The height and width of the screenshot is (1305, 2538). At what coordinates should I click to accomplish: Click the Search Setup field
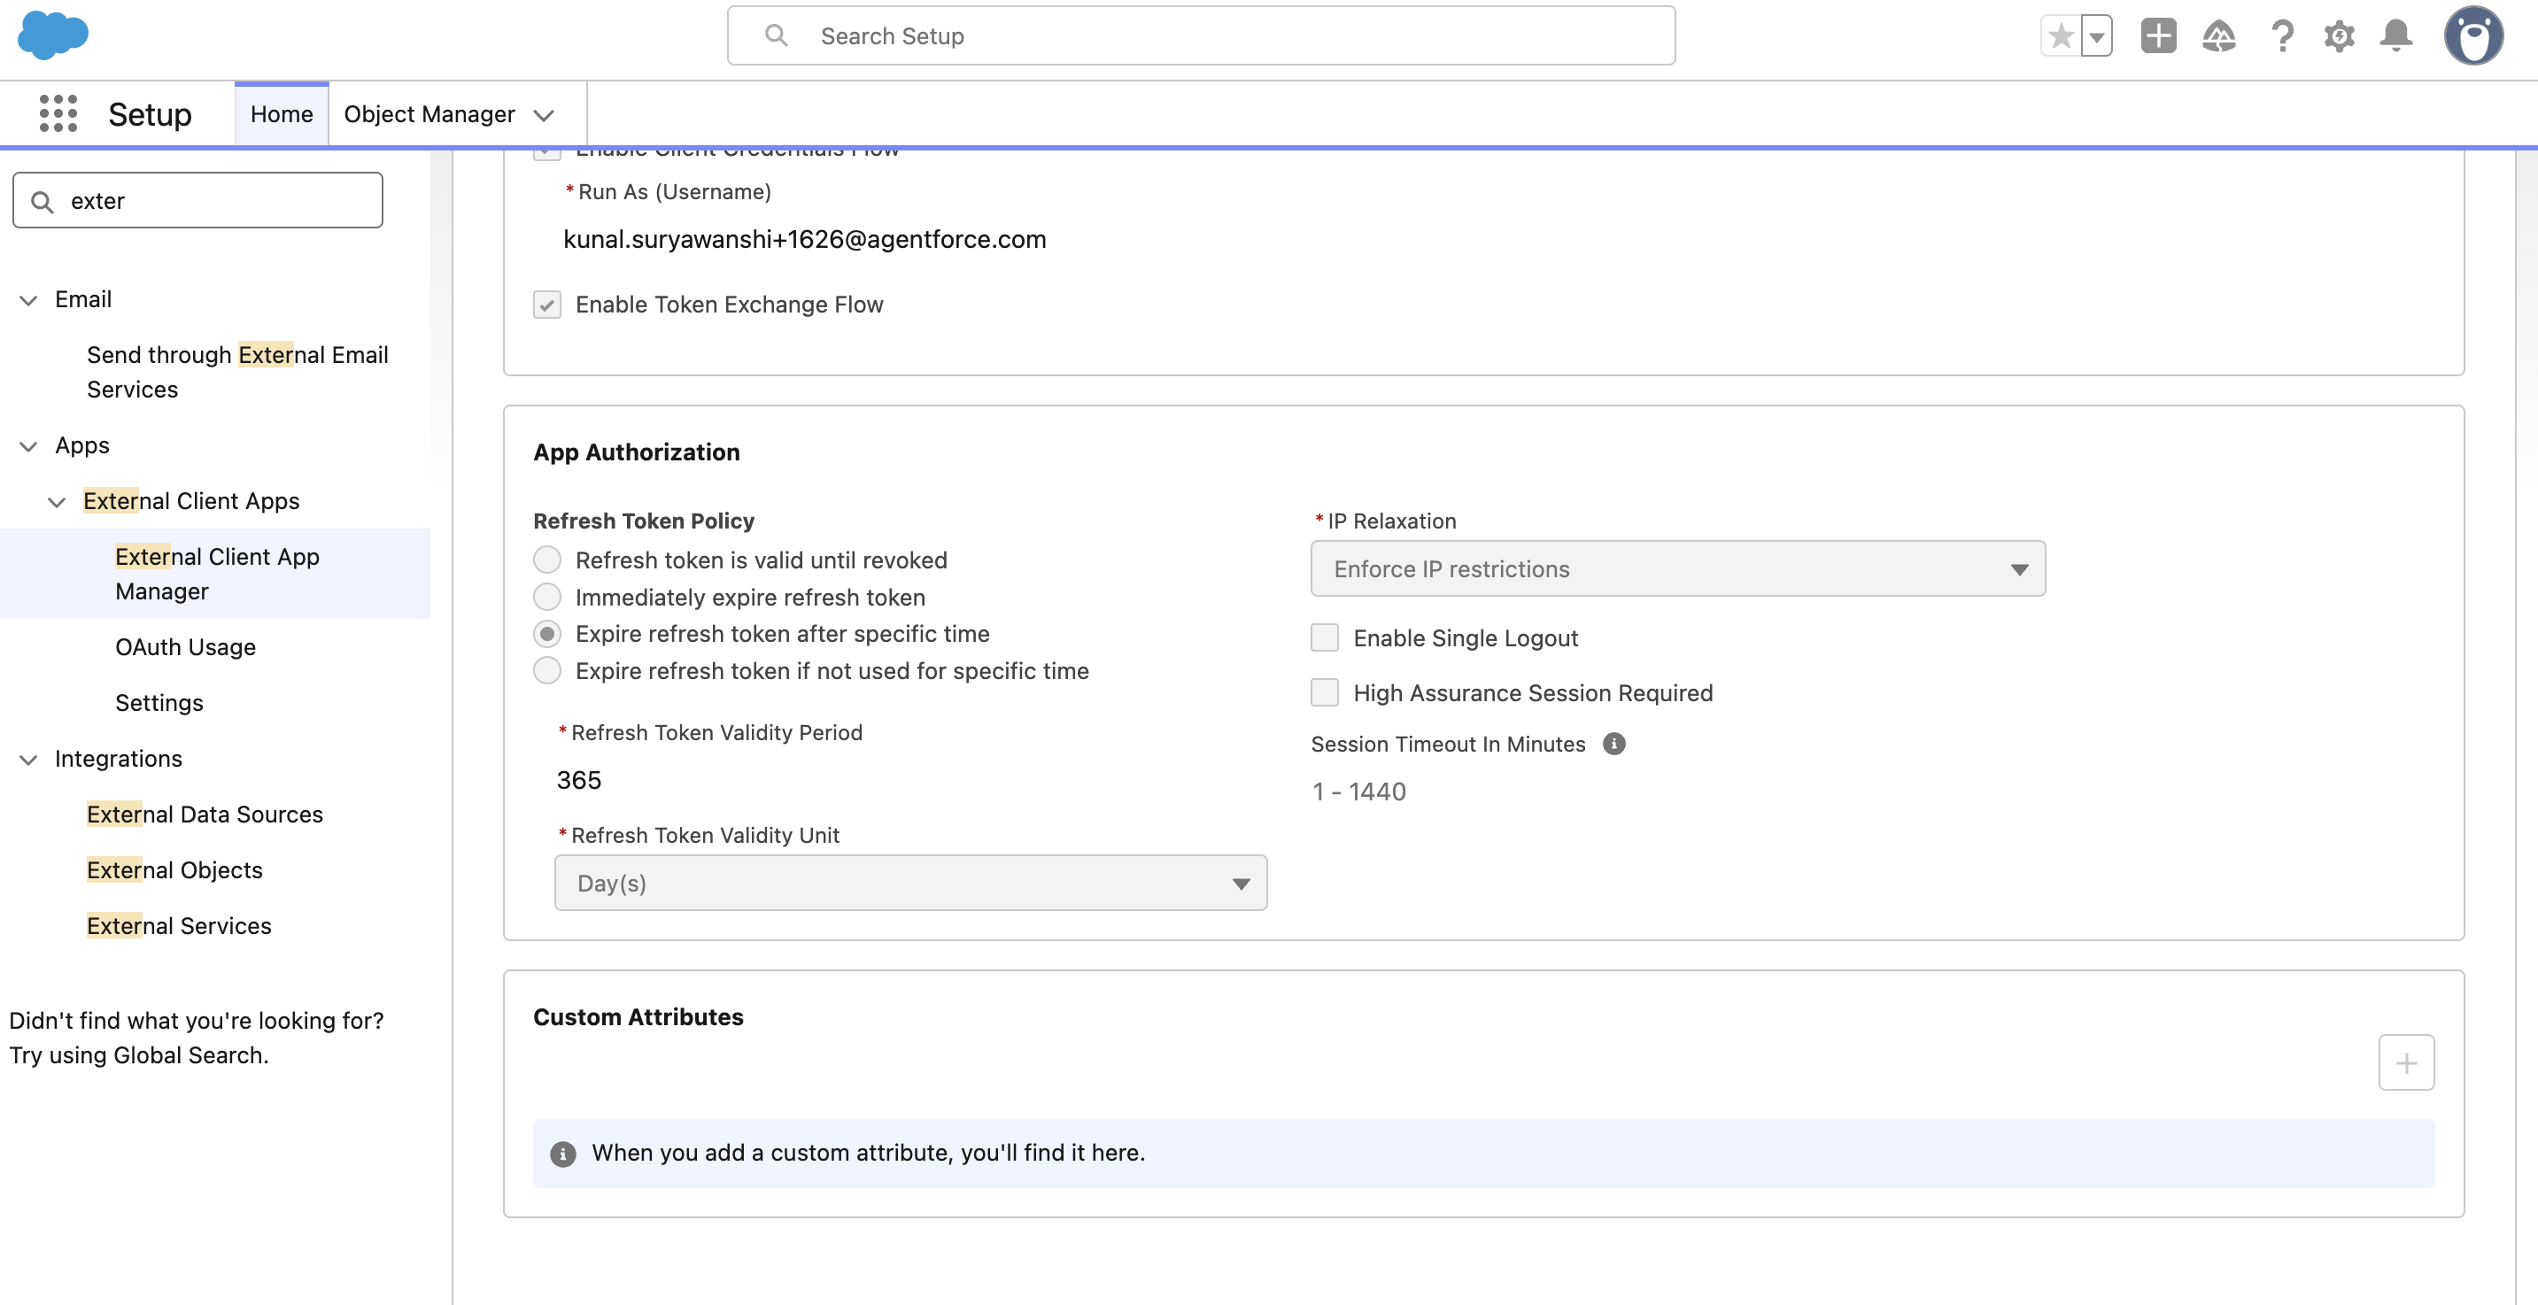point(1200,36)
